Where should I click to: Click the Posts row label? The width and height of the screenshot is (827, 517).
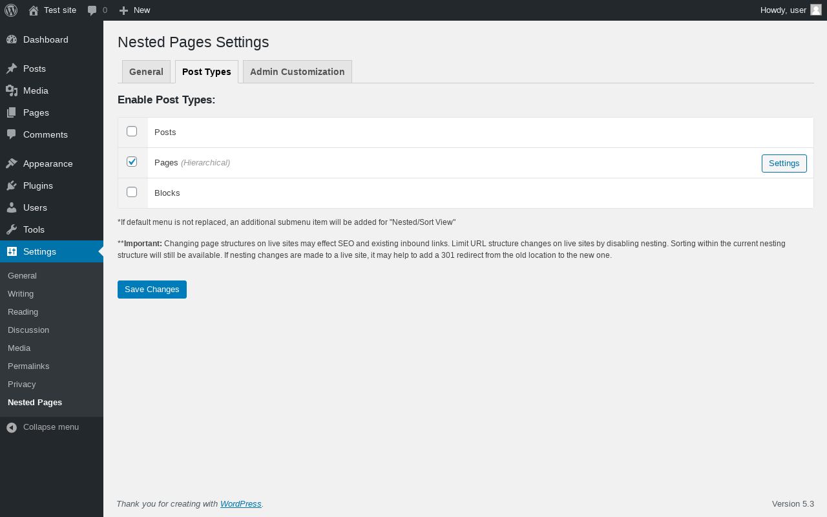[165, 132]
